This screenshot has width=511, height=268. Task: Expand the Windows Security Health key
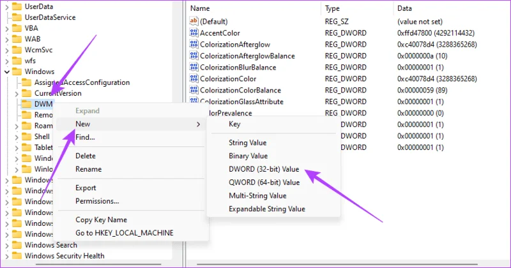coord(7,256)
